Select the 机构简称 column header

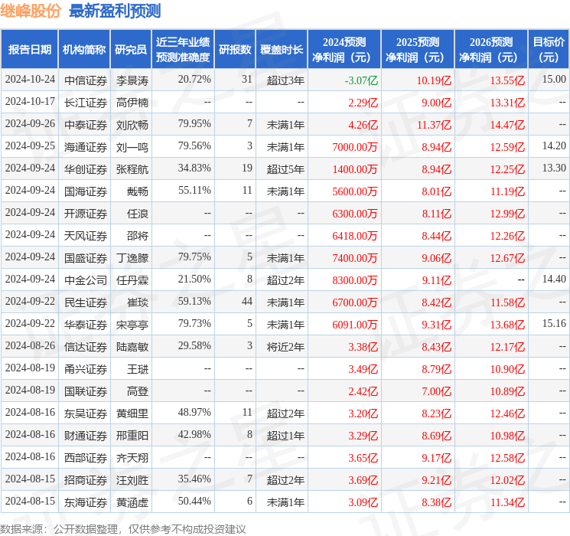tap(84, 50)
